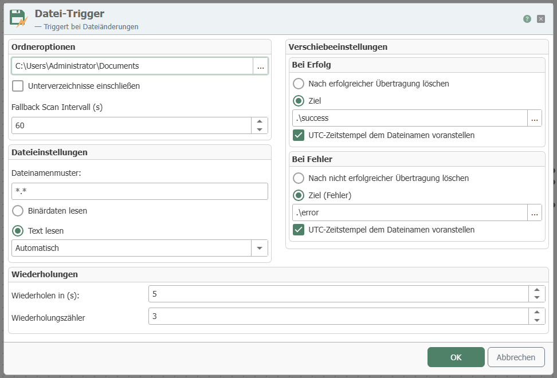
Task: Select Nach nicht erfolgreicher Übertragung löschen
Action: coord(299,178)
